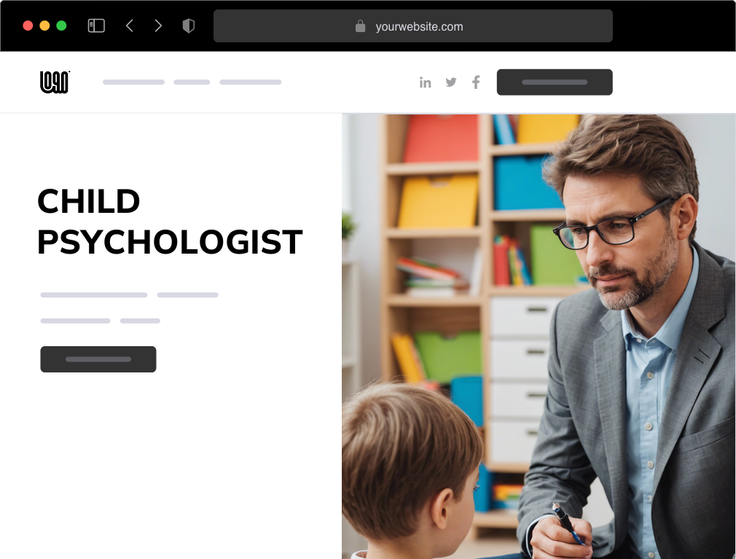Click the yellow minimize window button
The width and height of the screenshot is (736, 559).
44,26
